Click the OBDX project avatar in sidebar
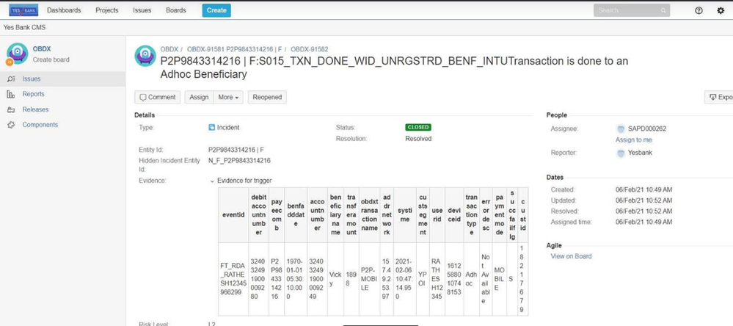The height and width of the screenshot is (326, 733). 18,54
